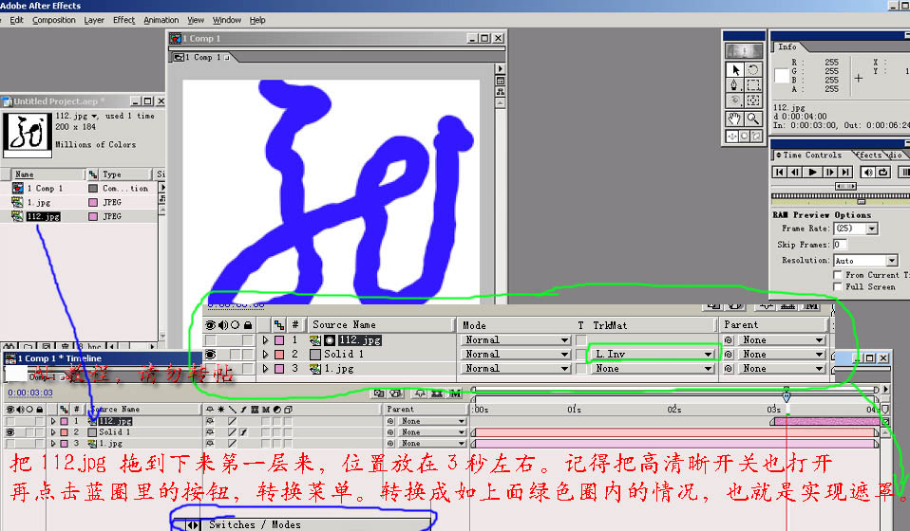Image resolution: width=910 pixels, height=531 pixels.
Task: Jump to last frame in Time Controls
Action: tap(845, 172)
